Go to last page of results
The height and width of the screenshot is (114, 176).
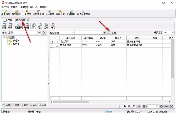[166, 106]
